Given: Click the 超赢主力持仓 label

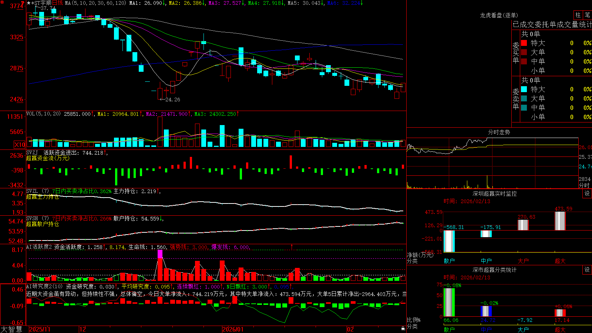Looking at the screenshot, I should (43, 196).
